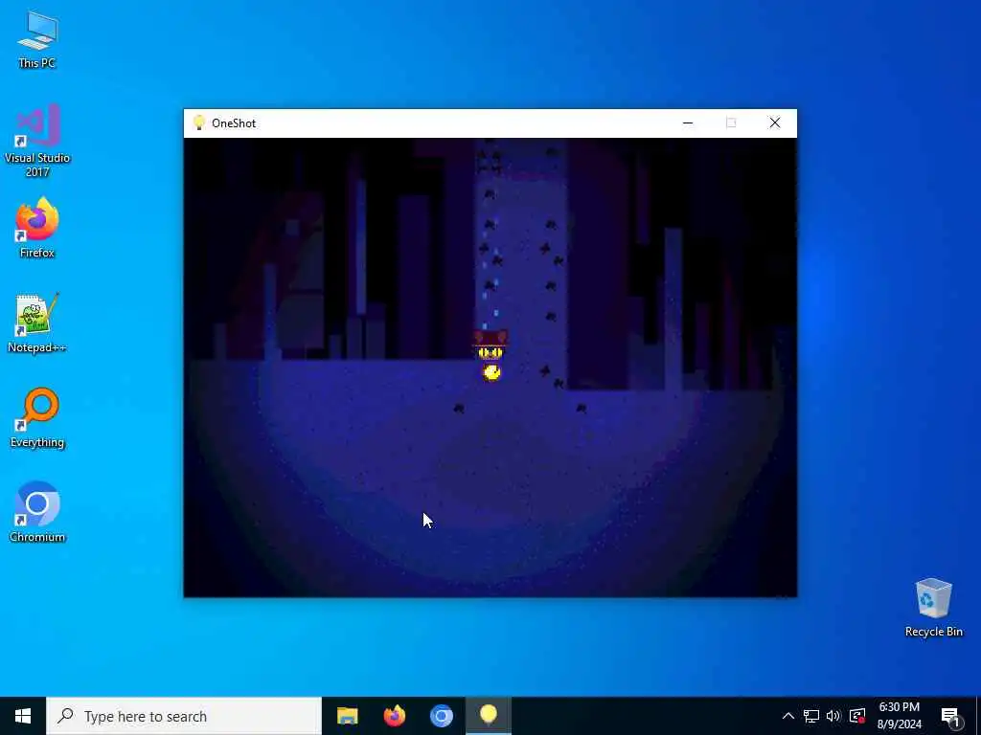
Task: Select the Everything search shortcut
Action: click(37, 418)
